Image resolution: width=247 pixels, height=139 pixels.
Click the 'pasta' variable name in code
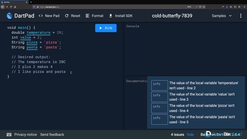[32, 47]
